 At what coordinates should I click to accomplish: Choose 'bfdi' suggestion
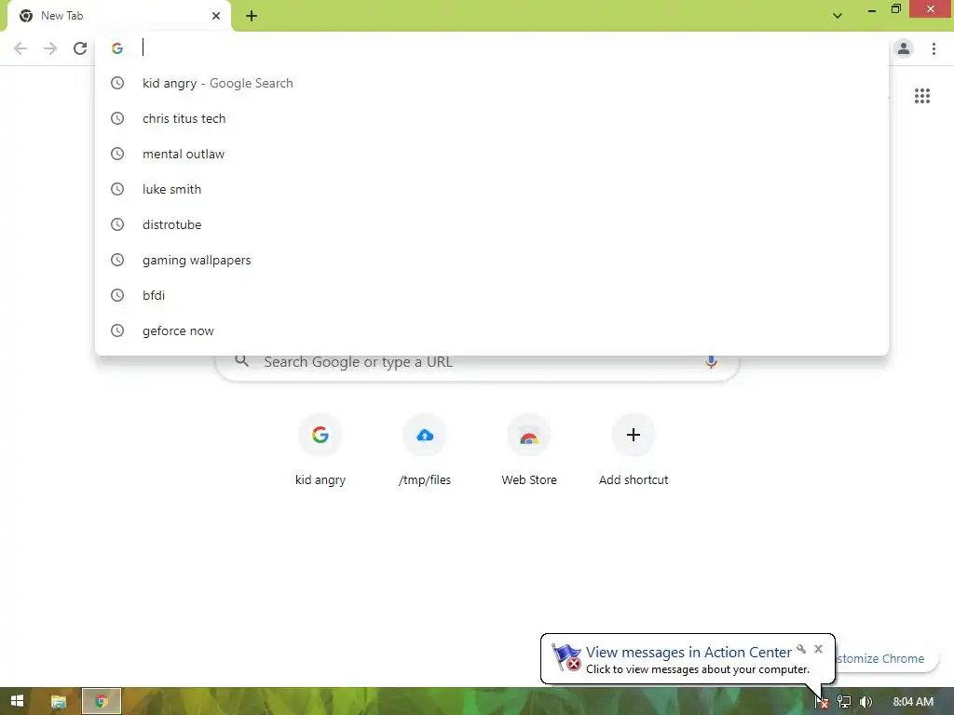click(x=492, y=295)
